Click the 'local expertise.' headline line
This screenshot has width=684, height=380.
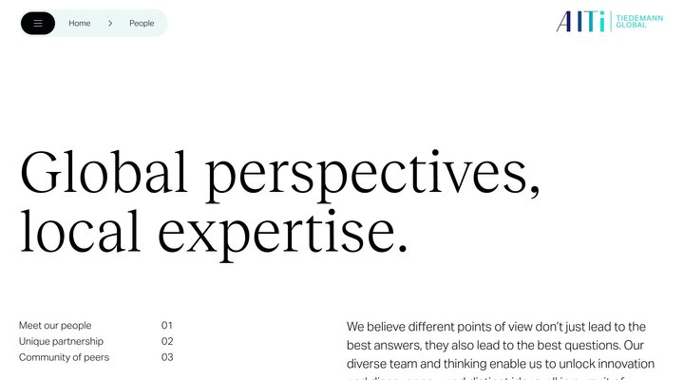[x=214, y=231]
